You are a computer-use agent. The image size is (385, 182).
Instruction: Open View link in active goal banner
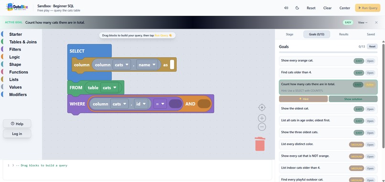363,22
